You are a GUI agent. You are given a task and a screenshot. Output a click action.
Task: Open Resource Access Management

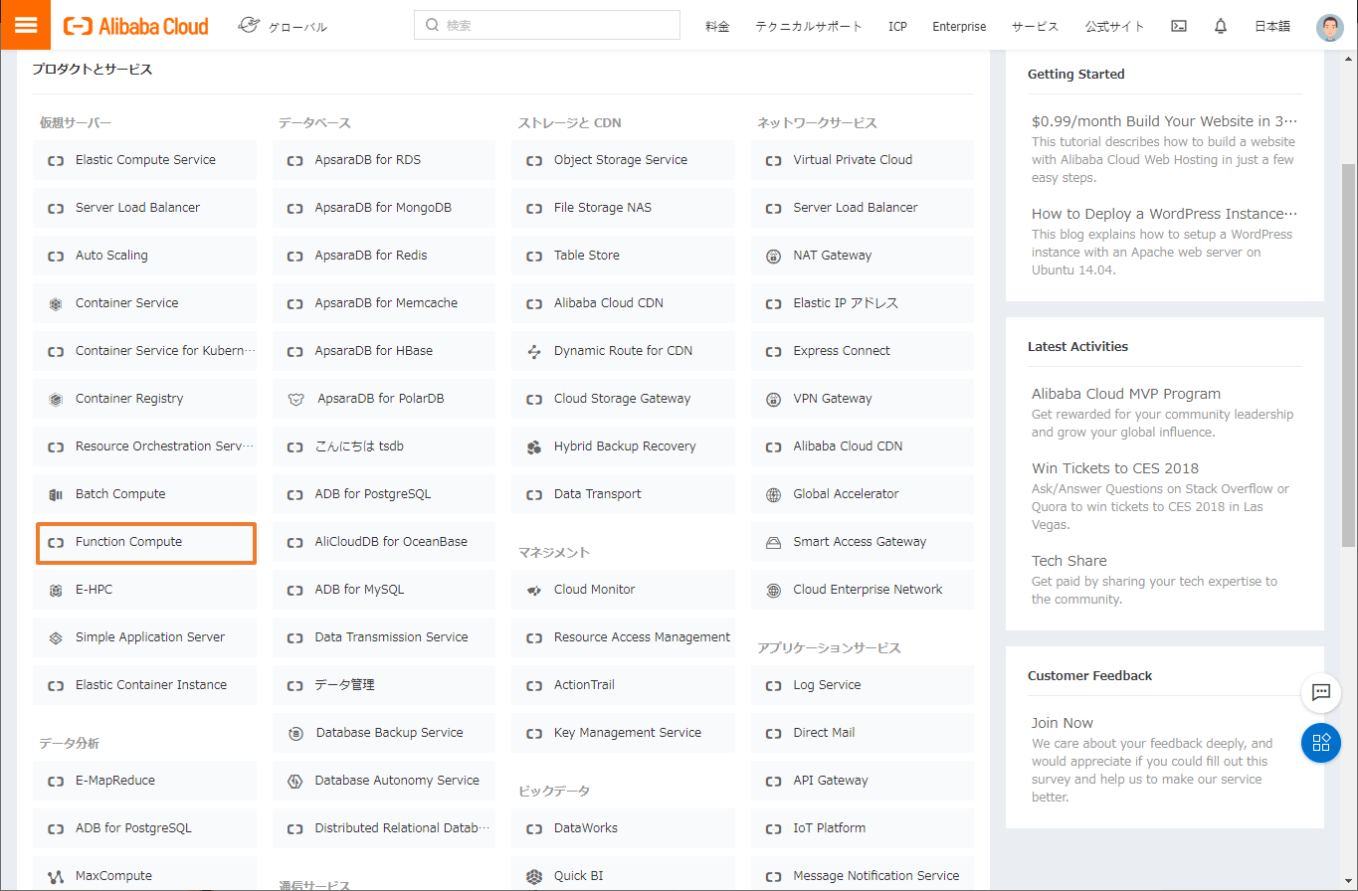tap(624, 637)
